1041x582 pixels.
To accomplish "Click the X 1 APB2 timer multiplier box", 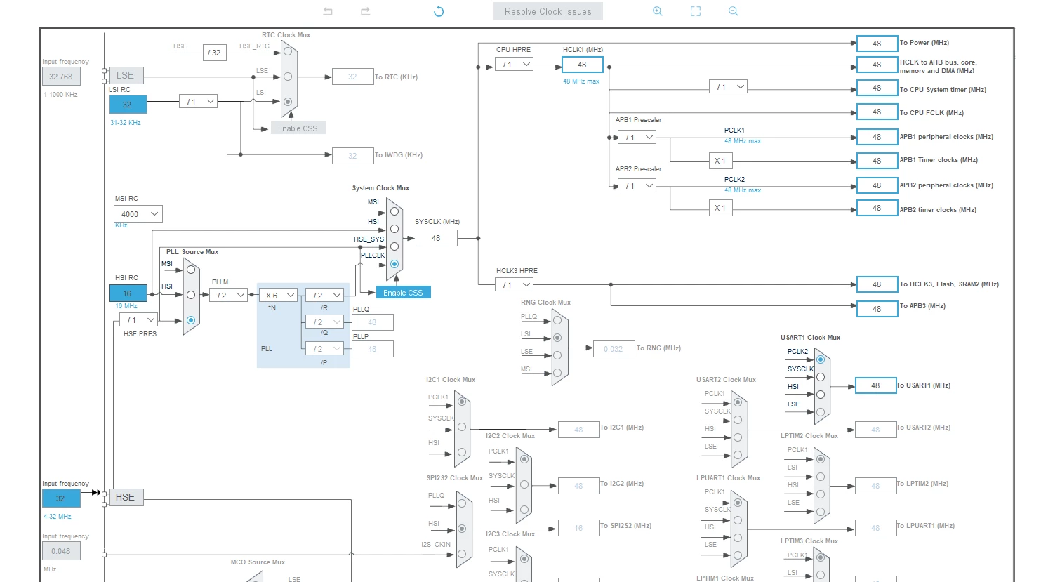I will (720, 208).
